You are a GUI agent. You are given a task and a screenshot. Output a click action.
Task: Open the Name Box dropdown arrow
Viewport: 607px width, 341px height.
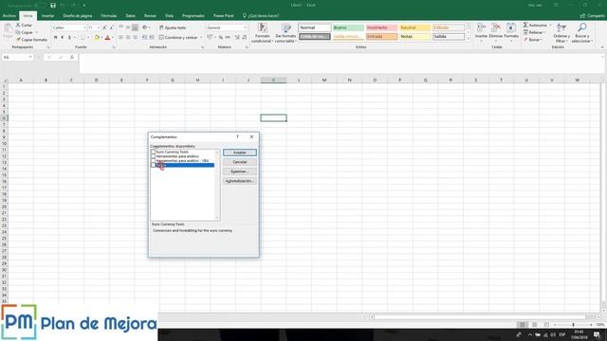click(x=30, y=57)
